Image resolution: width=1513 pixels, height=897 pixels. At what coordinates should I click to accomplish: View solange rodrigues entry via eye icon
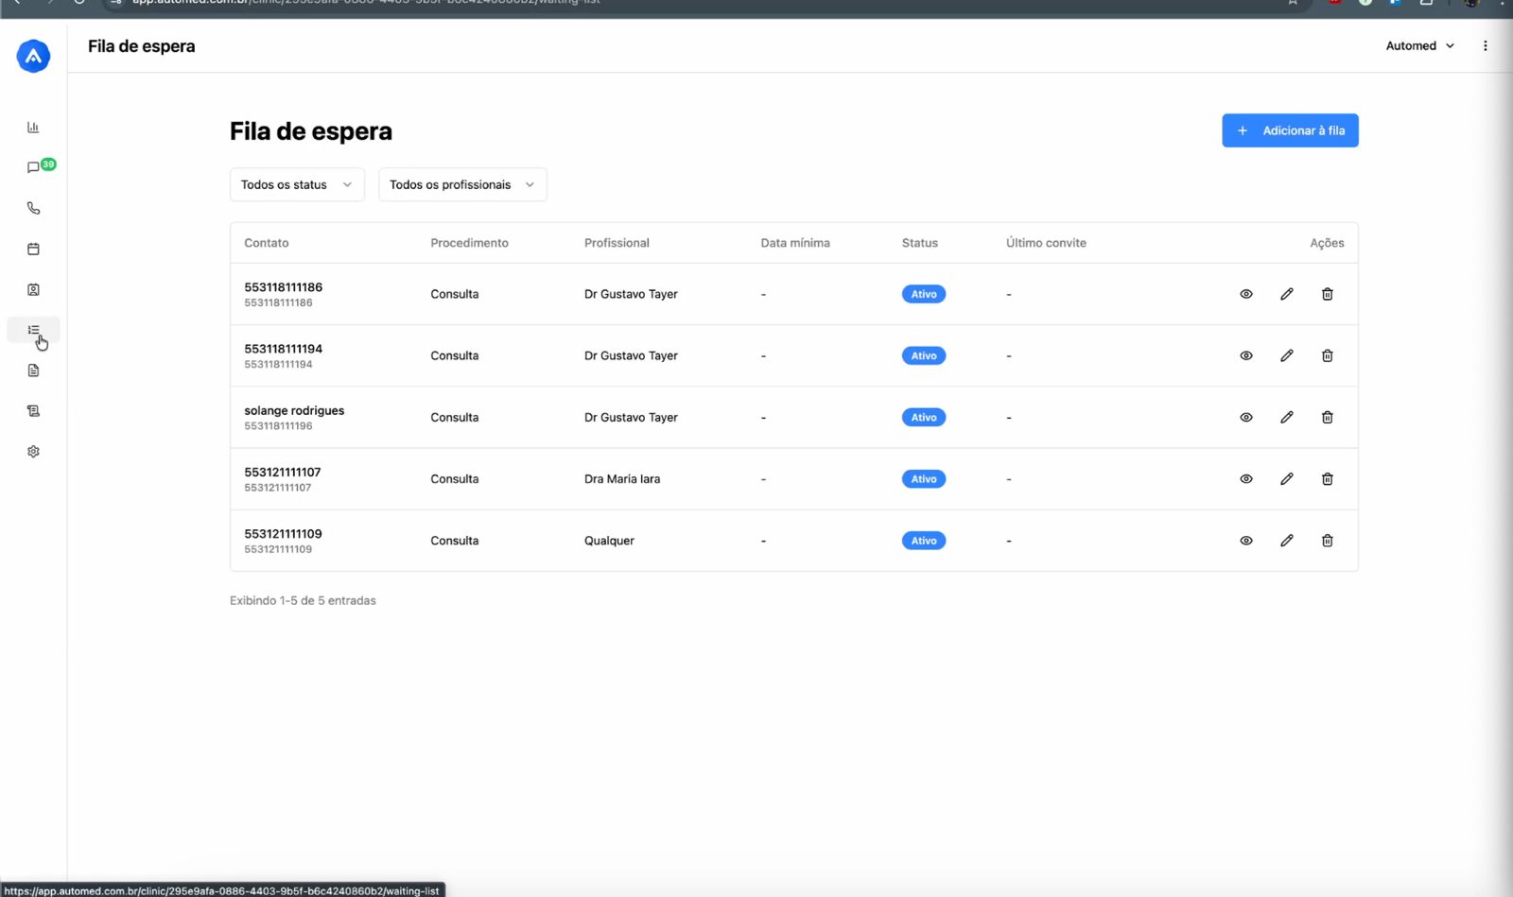coord(1246,417)
